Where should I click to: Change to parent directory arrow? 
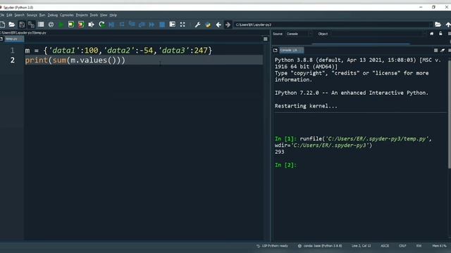point(448,25)
